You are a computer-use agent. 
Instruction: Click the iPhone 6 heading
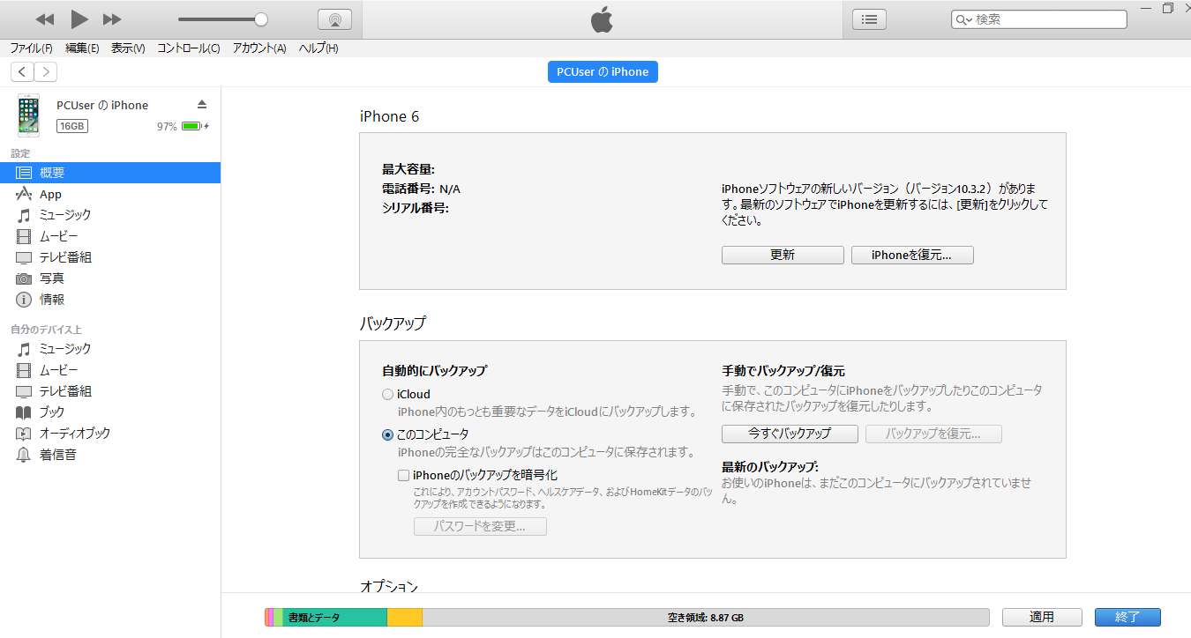click(389, 116)
